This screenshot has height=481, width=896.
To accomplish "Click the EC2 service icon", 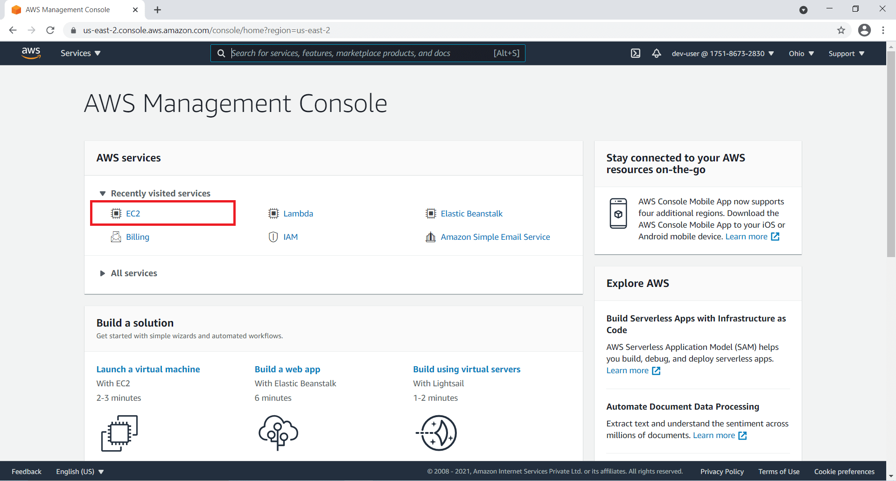I will 116,213.
